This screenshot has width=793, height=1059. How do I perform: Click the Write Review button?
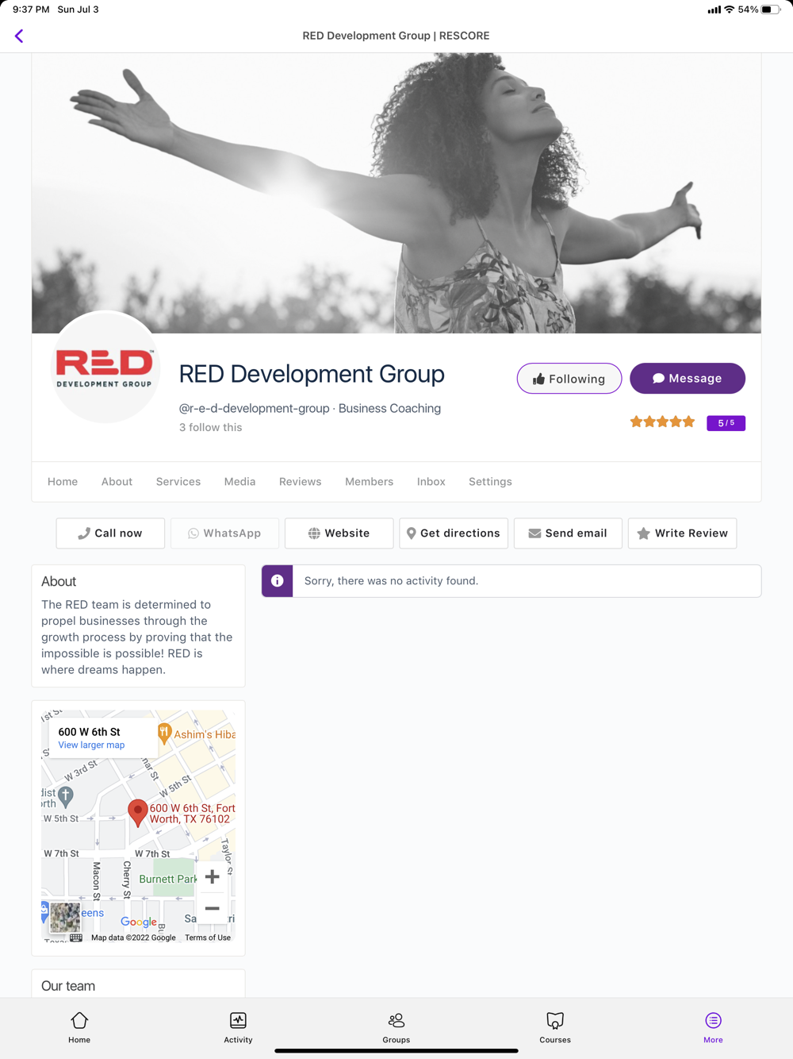(682, 533)
